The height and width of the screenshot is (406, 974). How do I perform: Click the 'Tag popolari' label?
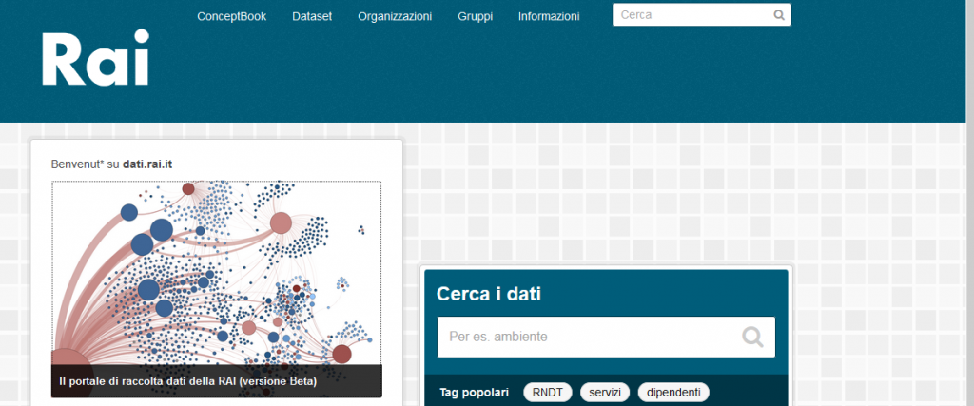coord(474,393)
